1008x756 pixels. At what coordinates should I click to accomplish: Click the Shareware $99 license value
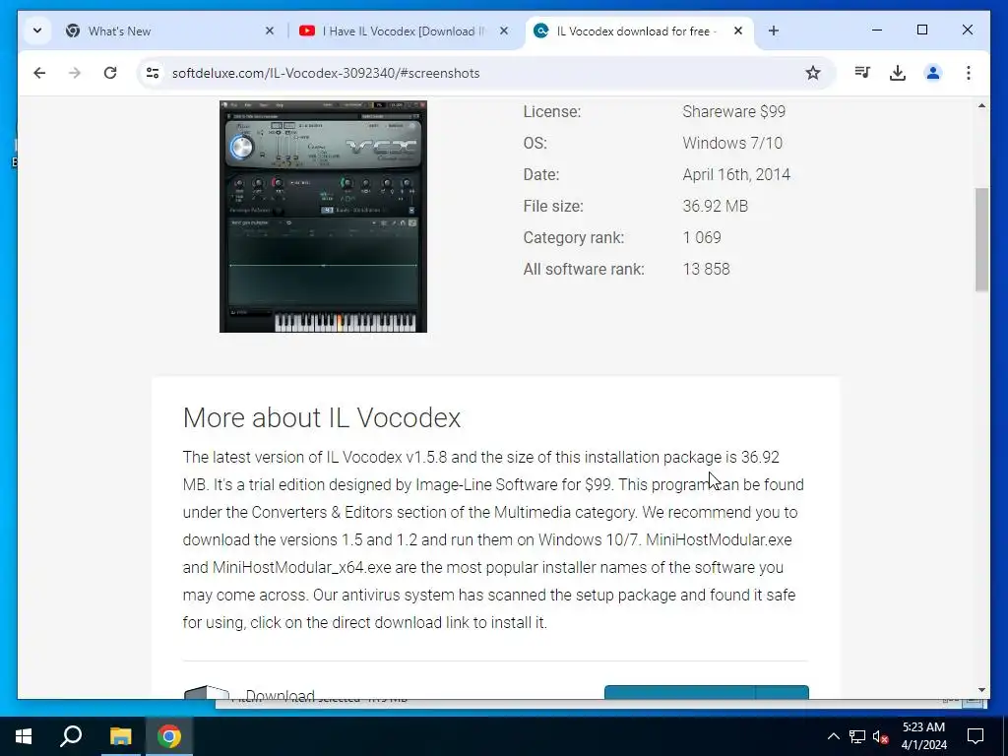733,111
